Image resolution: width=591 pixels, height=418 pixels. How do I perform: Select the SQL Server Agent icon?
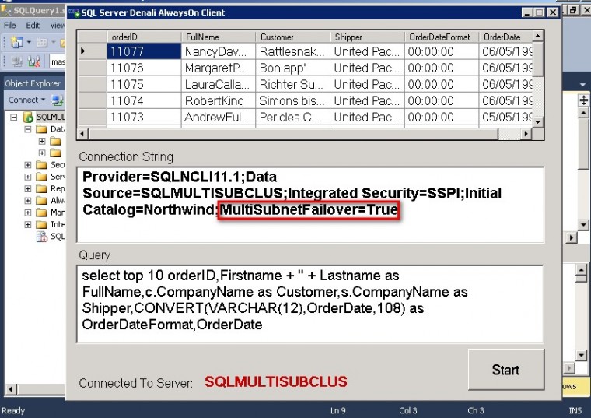[42, 237]
